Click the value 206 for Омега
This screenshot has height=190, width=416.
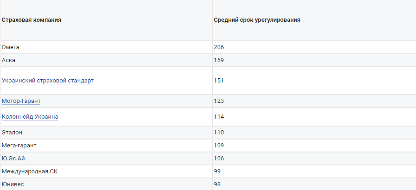coord(219,47)
